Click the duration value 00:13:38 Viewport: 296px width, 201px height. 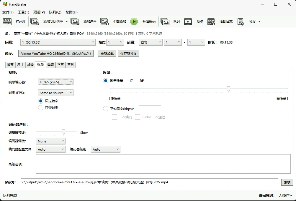(226, 42)
